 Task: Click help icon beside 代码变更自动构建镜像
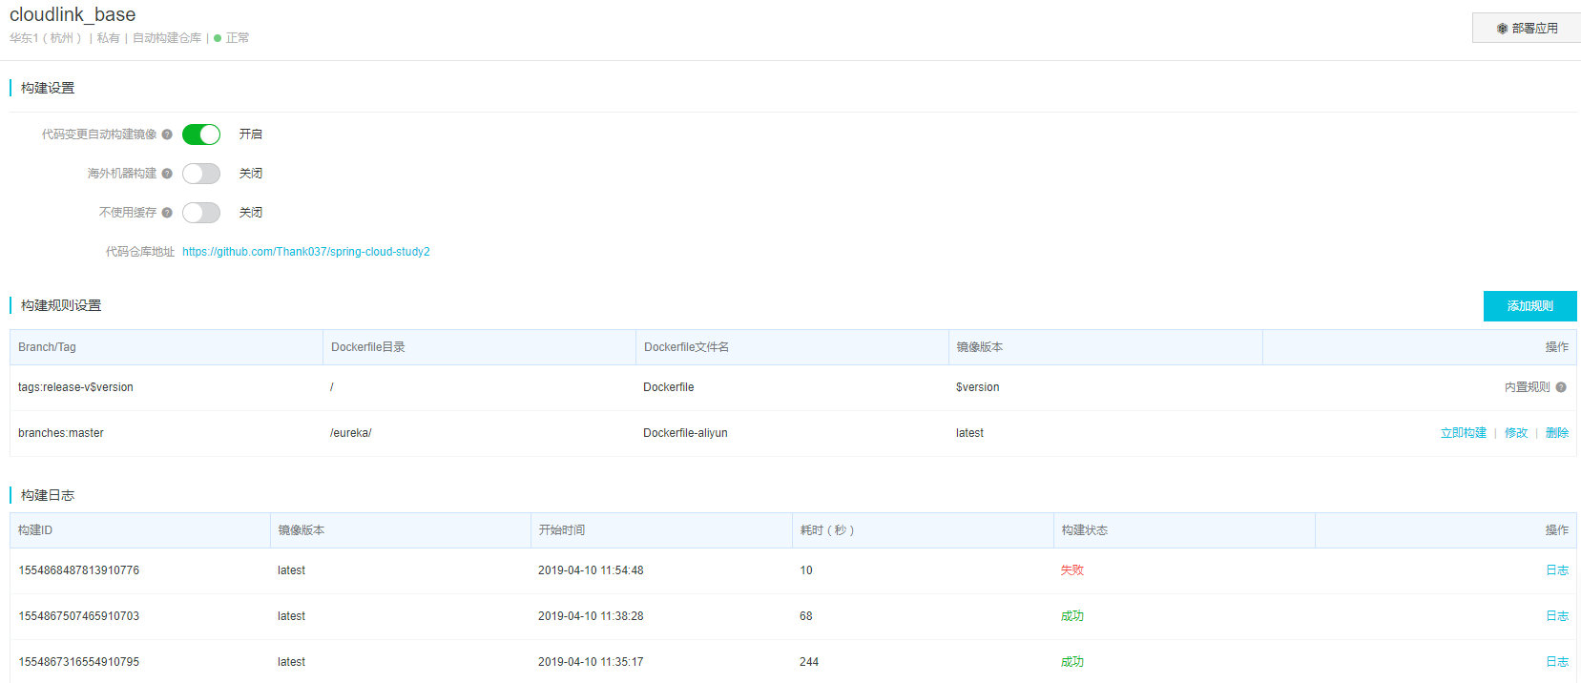click(x=167, y=135)
